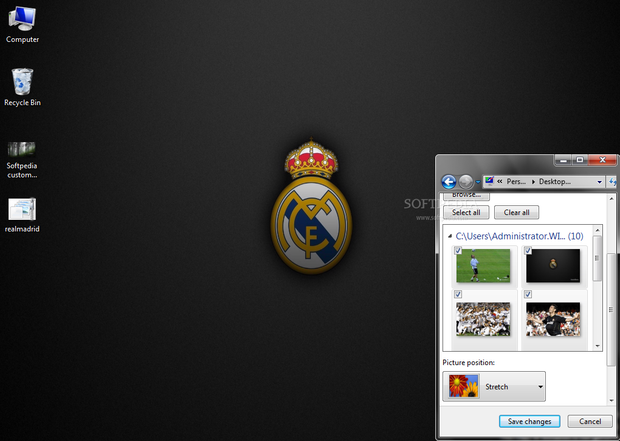The height and width of the screenshot is (441, 620).
Task: Select the Softpedia custom desktop icon
Action: click(x=22, y=160)
